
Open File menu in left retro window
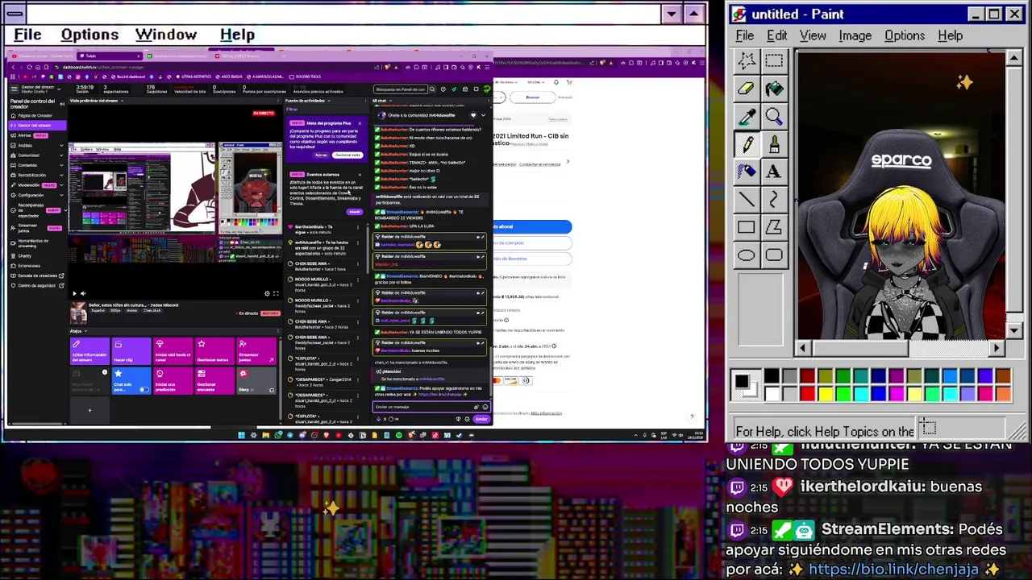pyautogui.click(x=27, y=35)
